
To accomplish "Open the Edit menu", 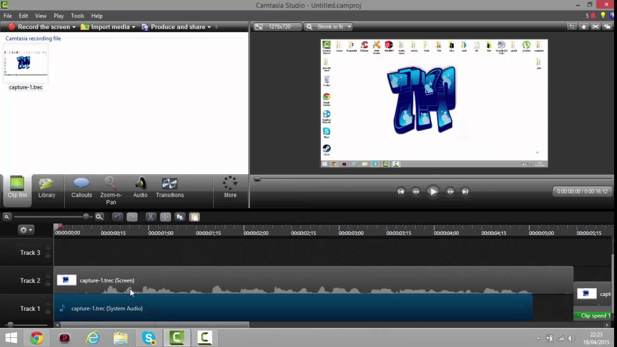I will point(23,15).
